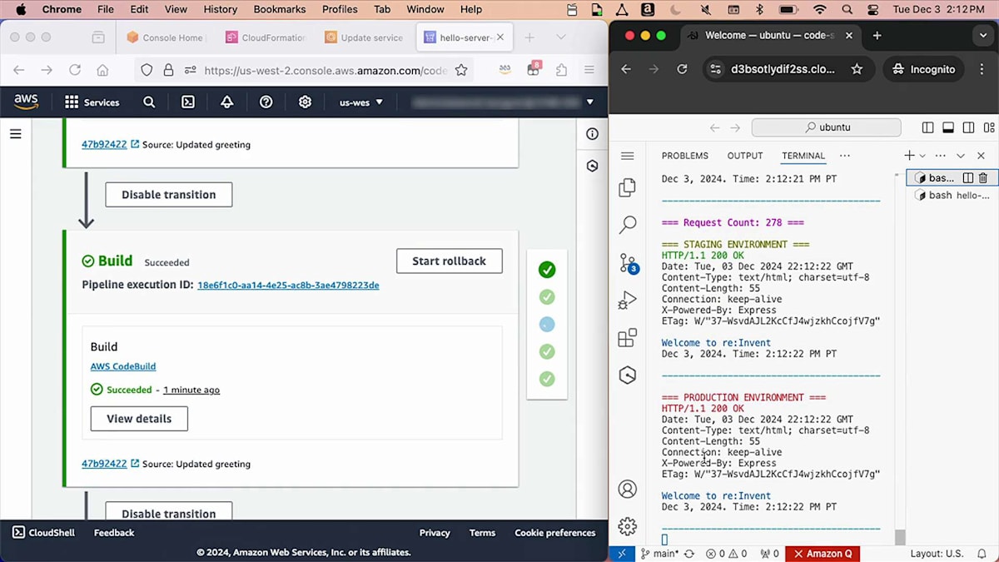Toggle code-server secondary side bar layout
999x562 pixels.
968,127
